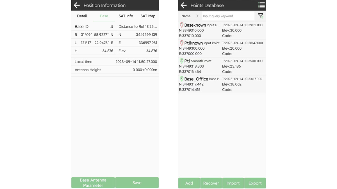Viewport: 337px width, 189px height.
Task: Add a new point to database
Action: (x=189, y=183)
